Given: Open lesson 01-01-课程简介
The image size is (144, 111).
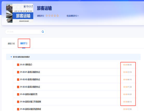Looking at the screenshot, I should [x=75, y=65].
